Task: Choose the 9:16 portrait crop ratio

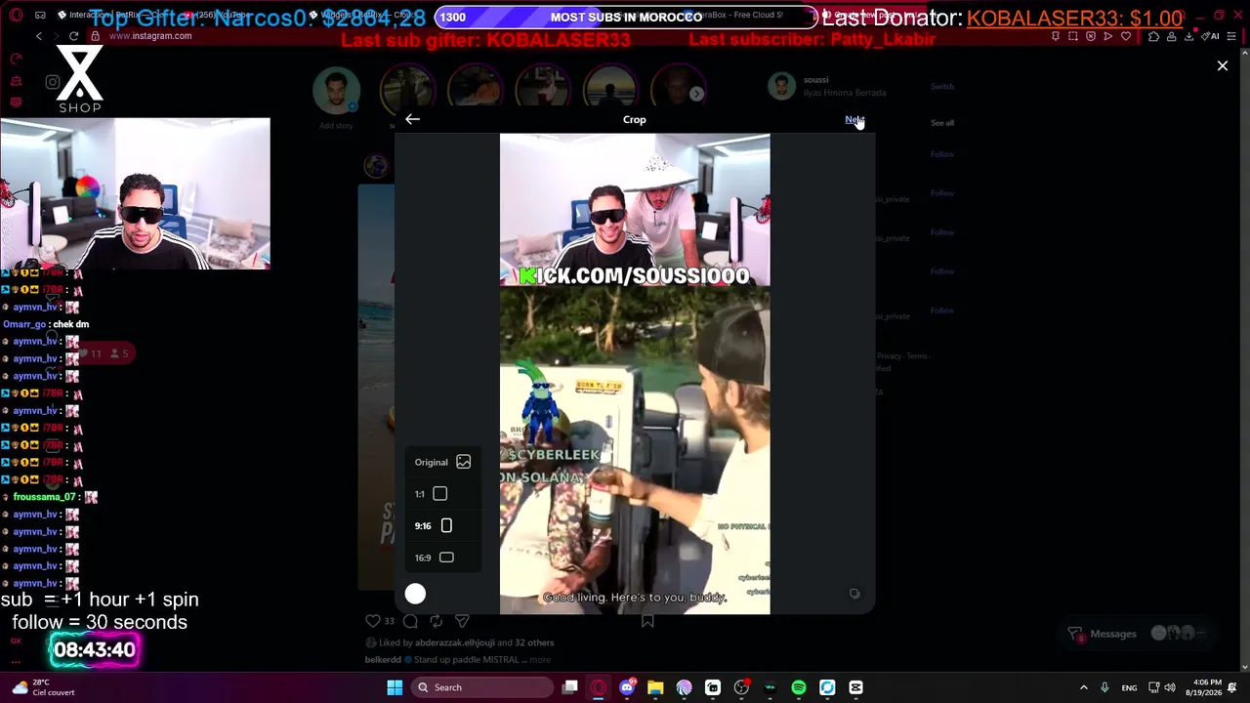Action: pyautogui.click(x=433, y=526)
